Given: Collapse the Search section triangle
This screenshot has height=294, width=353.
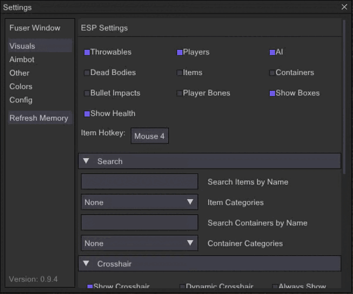Looking at the screenshot, I should click(86, 161).
